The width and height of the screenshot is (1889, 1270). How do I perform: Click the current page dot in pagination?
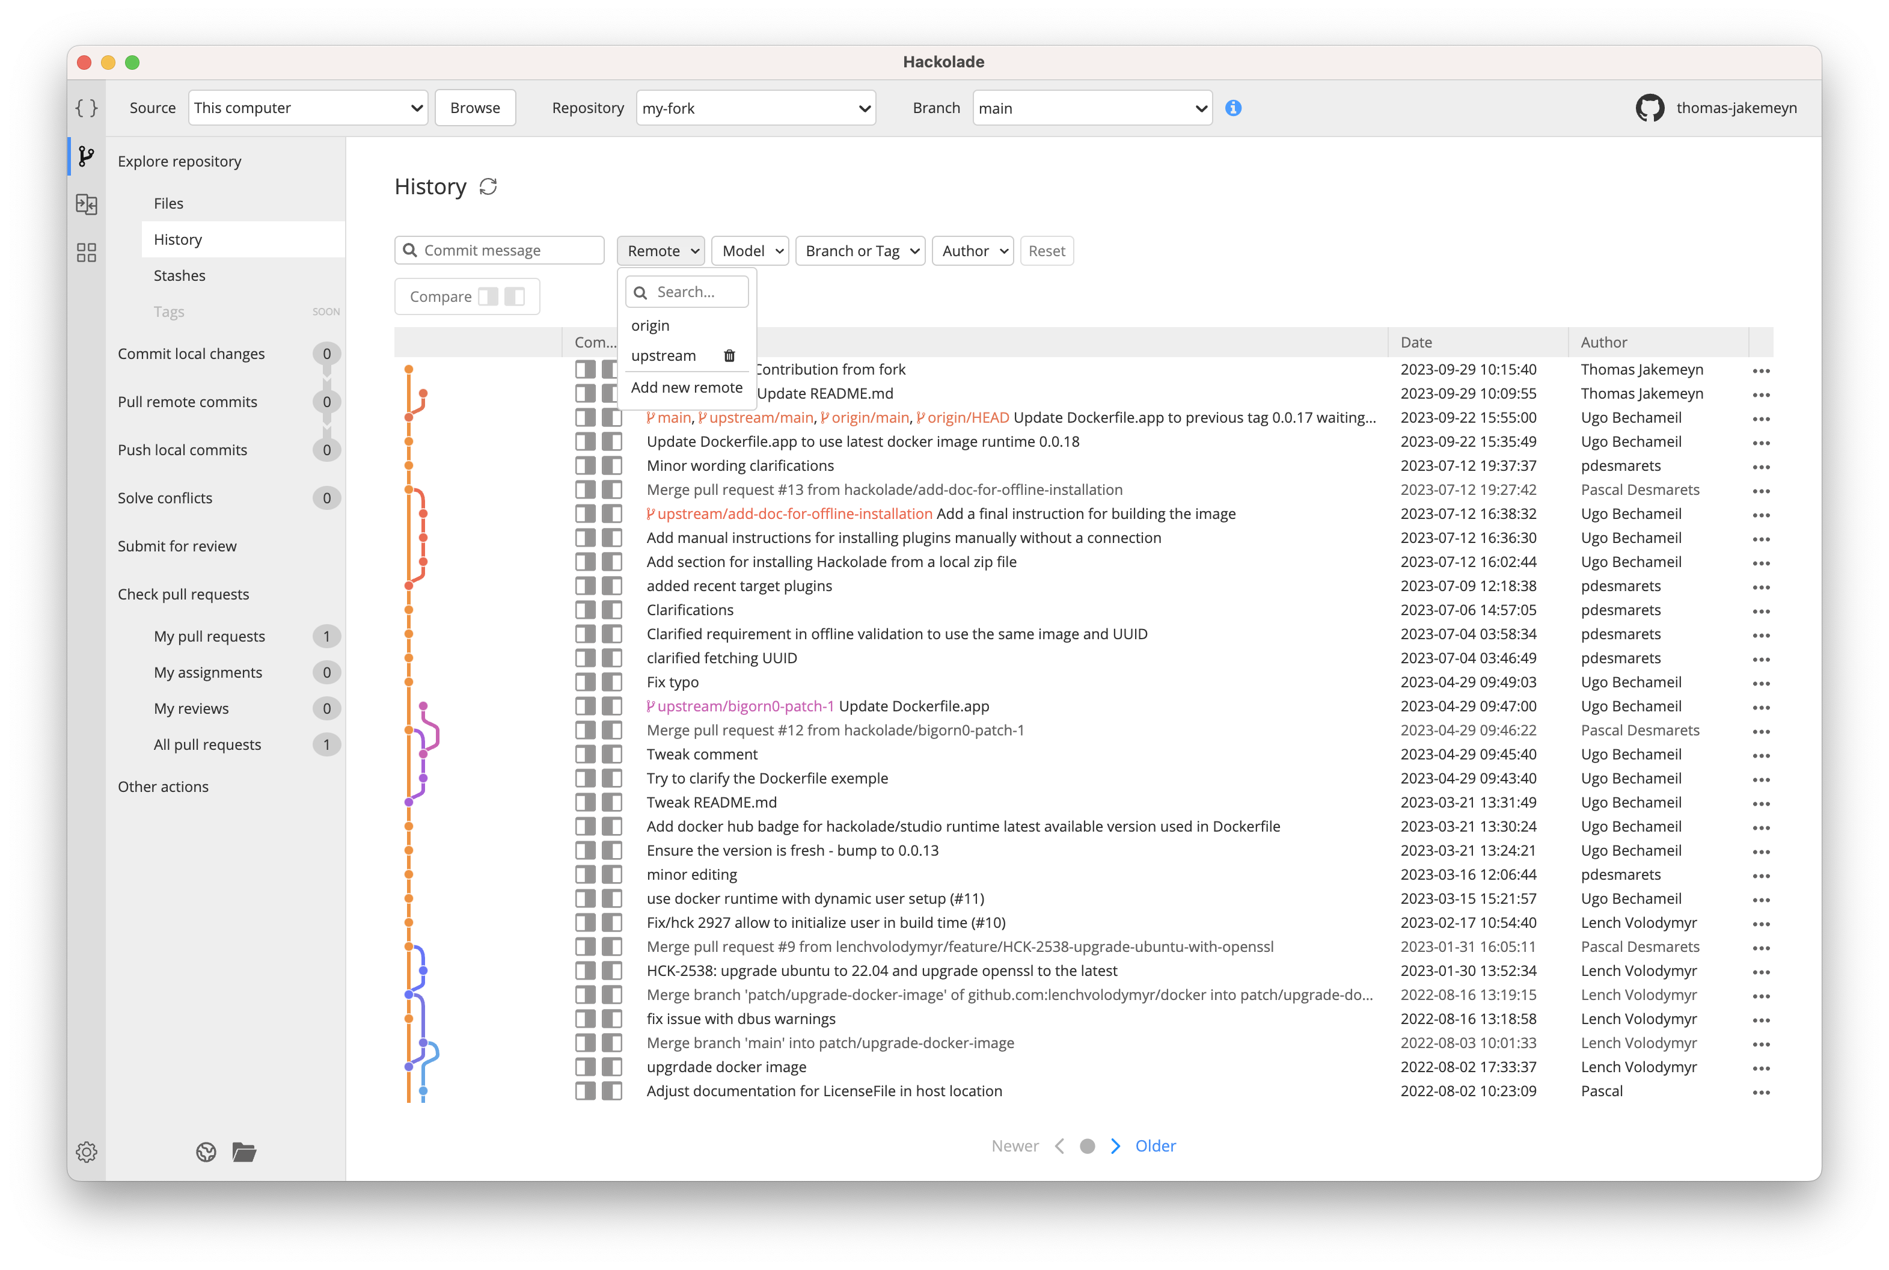pyautogui.click(x=1088, y=1146)
